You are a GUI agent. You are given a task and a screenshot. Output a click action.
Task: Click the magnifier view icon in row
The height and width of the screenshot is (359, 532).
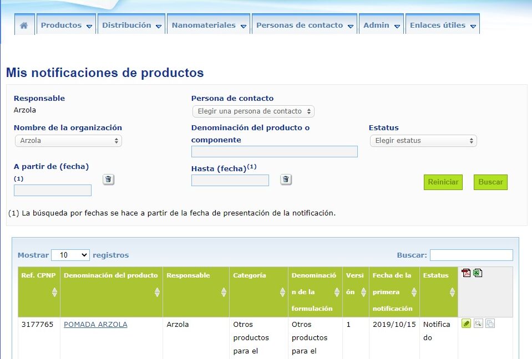[x=478, y=324]
